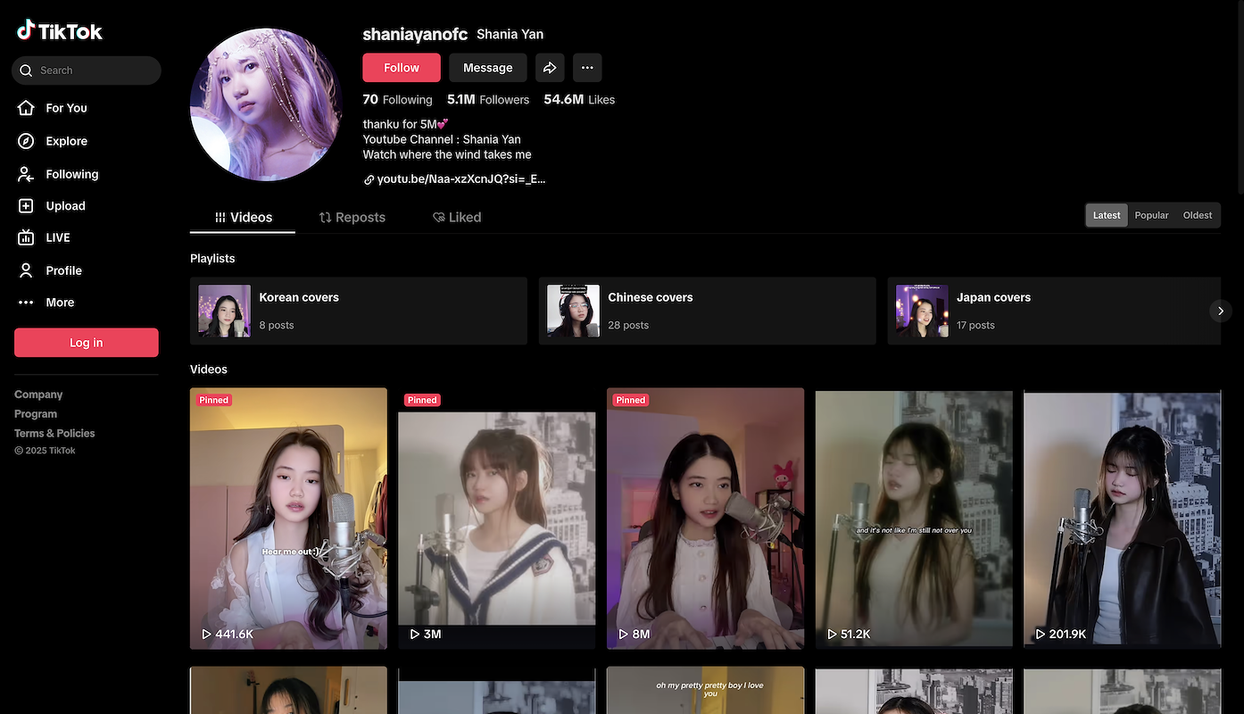Click the Liked heart icon
Screen dimensions: 1244x714
438,218
